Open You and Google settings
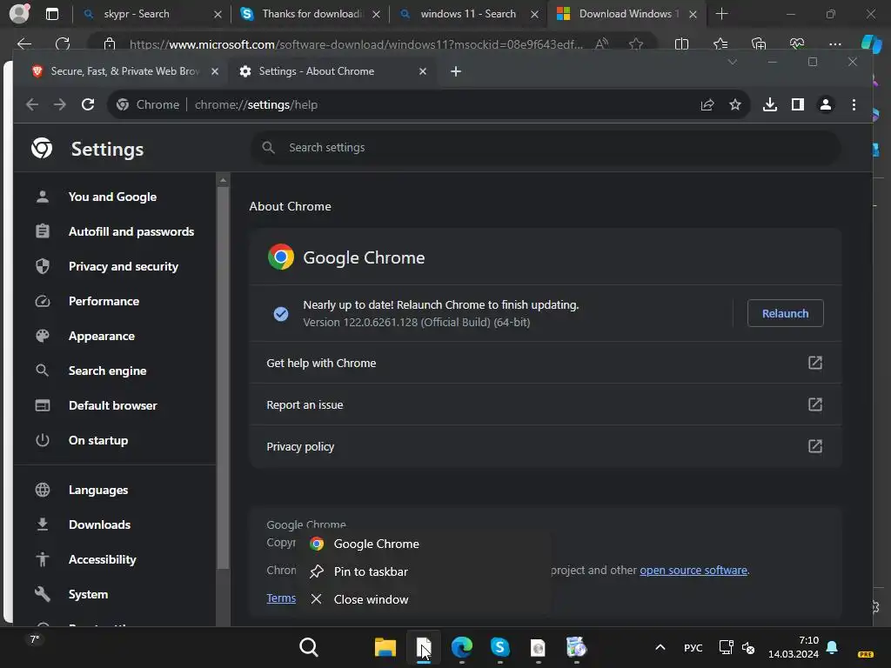 [x=112, y=197]
